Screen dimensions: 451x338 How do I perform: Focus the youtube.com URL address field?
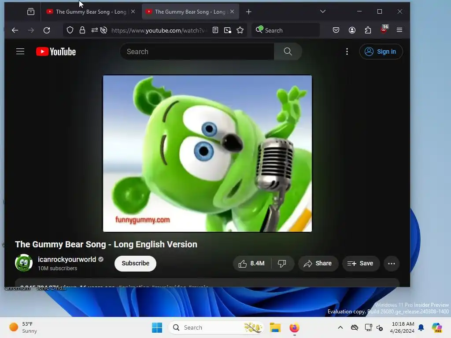[x=159, y=30]
